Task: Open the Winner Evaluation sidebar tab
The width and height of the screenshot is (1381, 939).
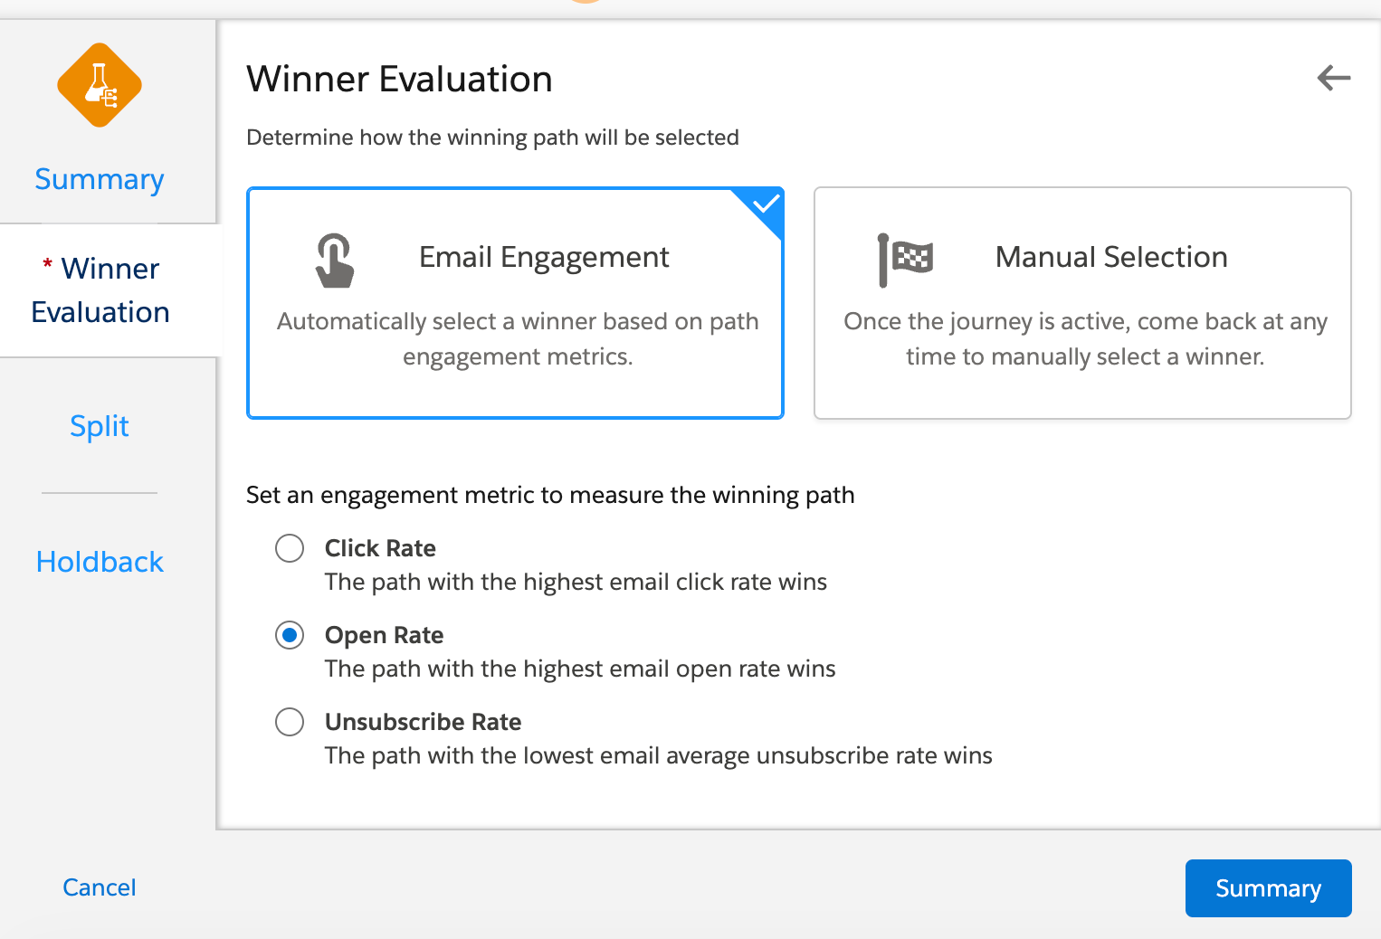Action: (100, 290)
